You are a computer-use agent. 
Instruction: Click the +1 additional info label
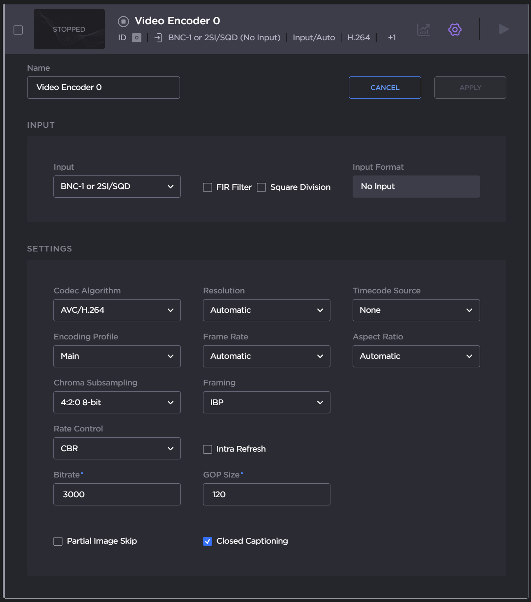click(392, 38)
